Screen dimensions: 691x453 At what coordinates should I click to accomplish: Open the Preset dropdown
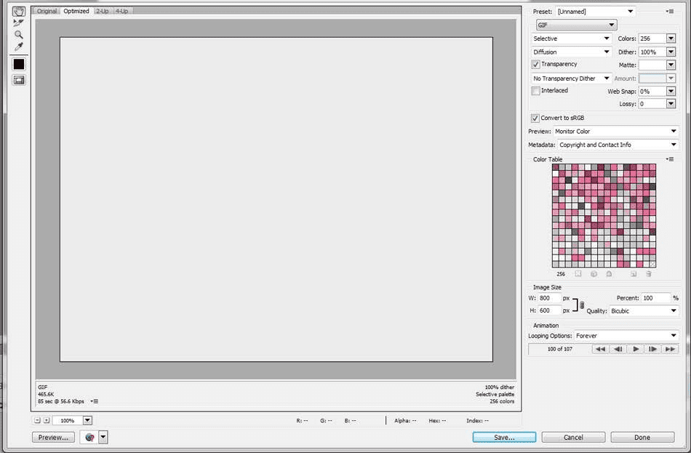(x=595, y=12)
